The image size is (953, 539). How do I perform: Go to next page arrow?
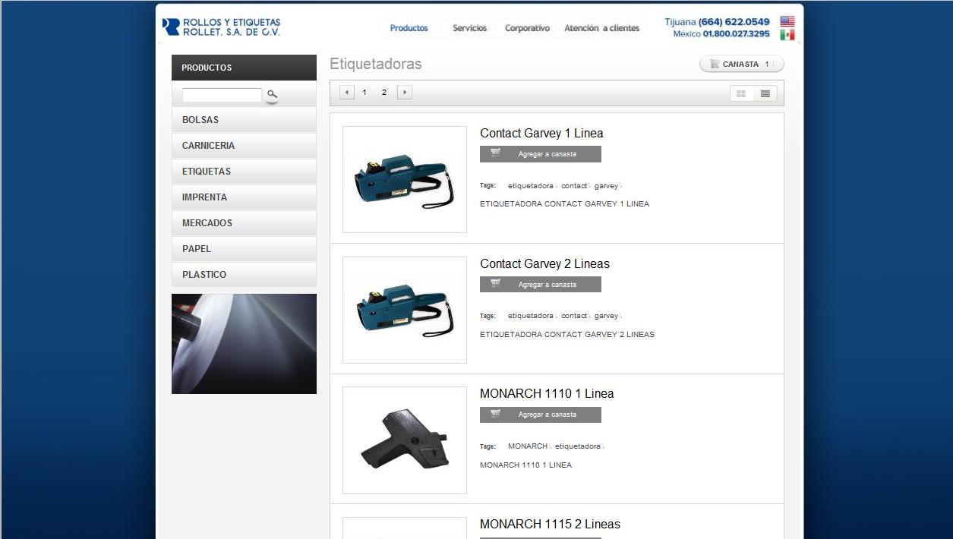point(405,93)
